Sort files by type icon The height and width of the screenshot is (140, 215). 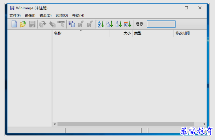(x=109, y=24)
